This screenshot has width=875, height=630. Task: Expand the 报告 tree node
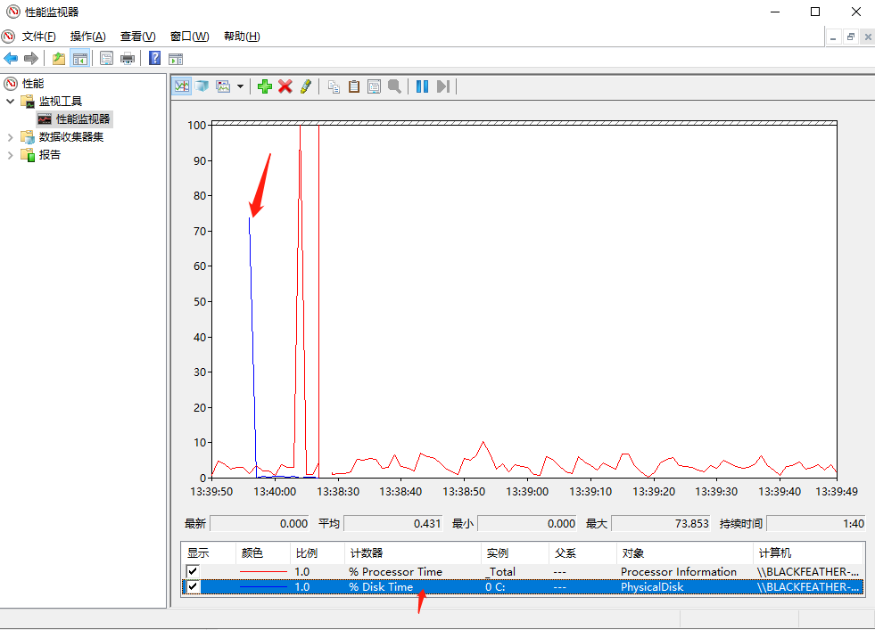coord(10,155)
